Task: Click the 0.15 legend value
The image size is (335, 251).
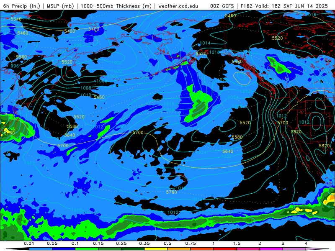Action: (x=98, y=243)
